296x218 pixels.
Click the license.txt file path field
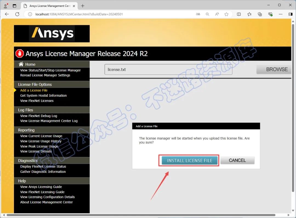coord(168,69)
